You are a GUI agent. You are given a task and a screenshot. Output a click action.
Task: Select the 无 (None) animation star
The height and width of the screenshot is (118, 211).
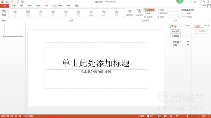pyautogui.click(x=15, y=13)
